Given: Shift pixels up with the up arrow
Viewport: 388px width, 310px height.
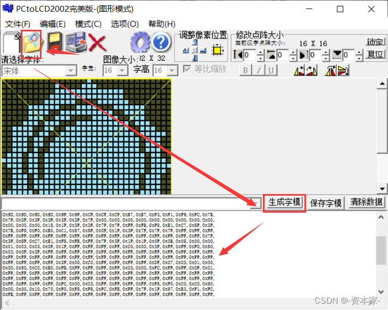Looking at the screenshot, I should coord(195,43).
